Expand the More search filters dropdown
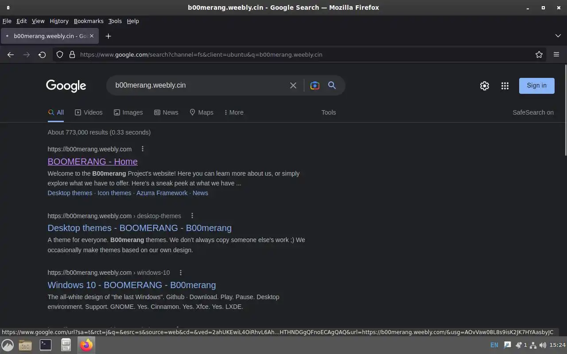This screenshot has height=354, width=567. [x=234, y=112]
